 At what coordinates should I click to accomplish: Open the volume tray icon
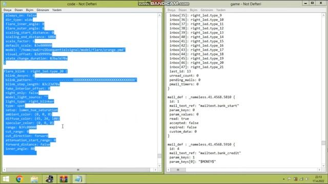coord(306,179)
